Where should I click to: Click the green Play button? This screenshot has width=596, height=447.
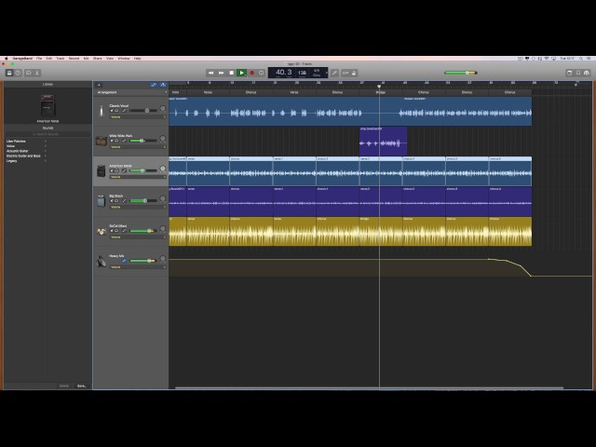[x=241, y=73]
